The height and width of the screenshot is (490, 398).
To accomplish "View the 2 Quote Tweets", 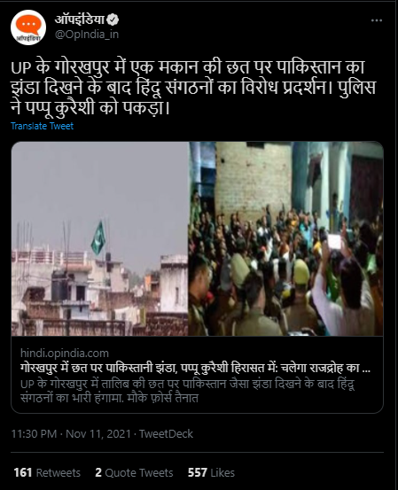I will tap(134, 472).
